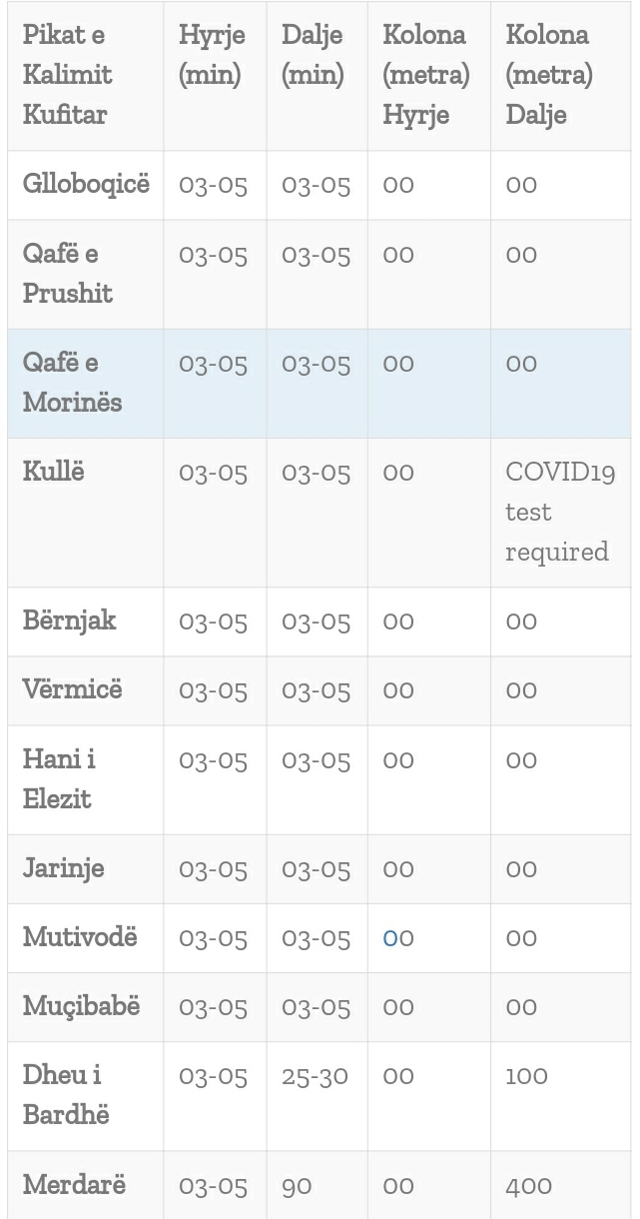
Task: Click the Bërnjak row name
Action: [70, 620]
